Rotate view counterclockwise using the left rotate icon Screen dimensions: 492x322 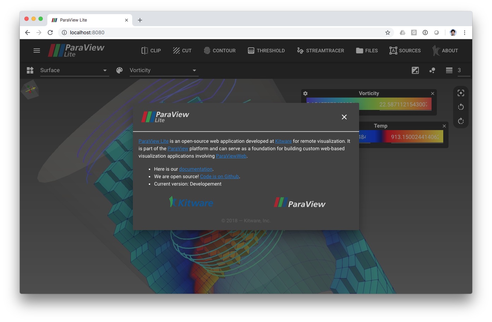[461, 107]
